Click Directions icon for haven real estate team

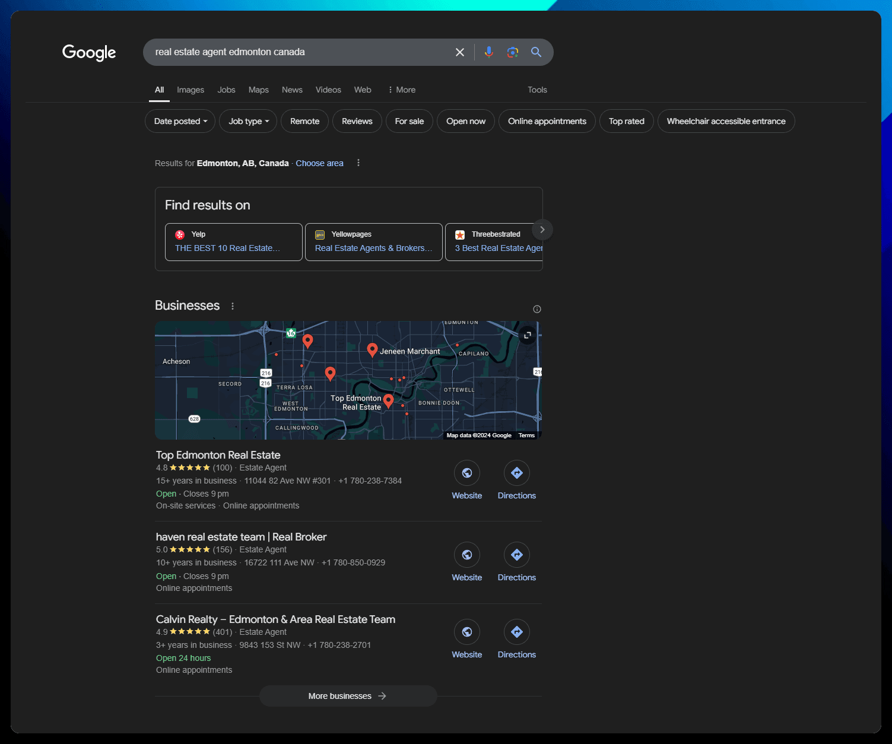[x=517, y=555]
